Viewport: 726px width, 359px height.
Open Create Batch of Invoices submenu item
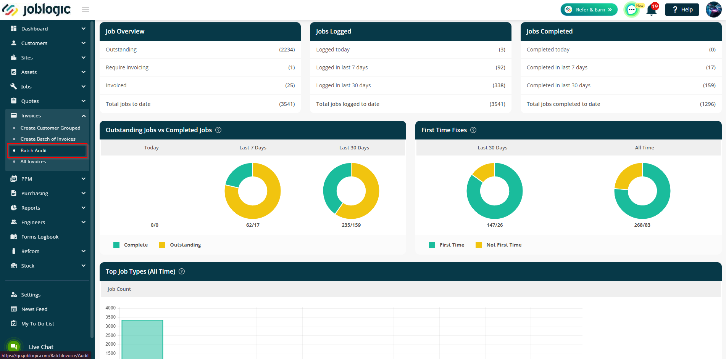point(48,139)
